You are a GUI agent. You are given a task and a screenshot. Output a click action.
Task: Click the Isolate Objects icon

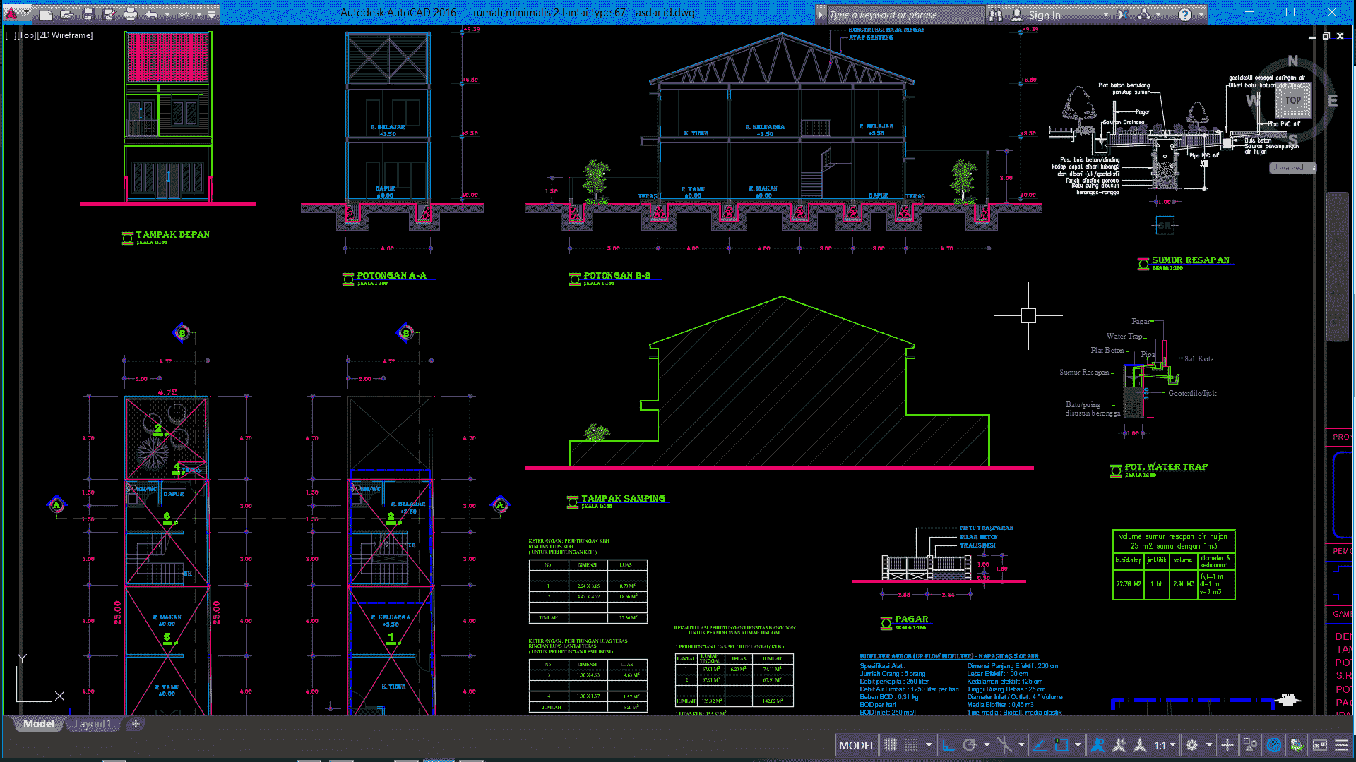coord(1250,745)
